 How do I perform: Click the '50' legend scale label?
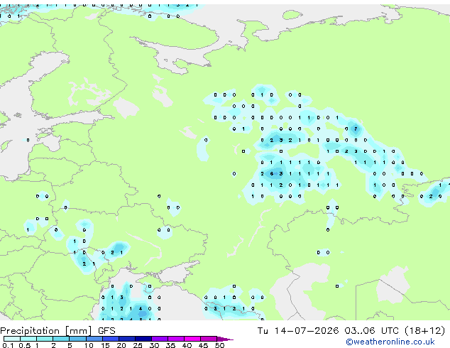(x=219, y=345)
